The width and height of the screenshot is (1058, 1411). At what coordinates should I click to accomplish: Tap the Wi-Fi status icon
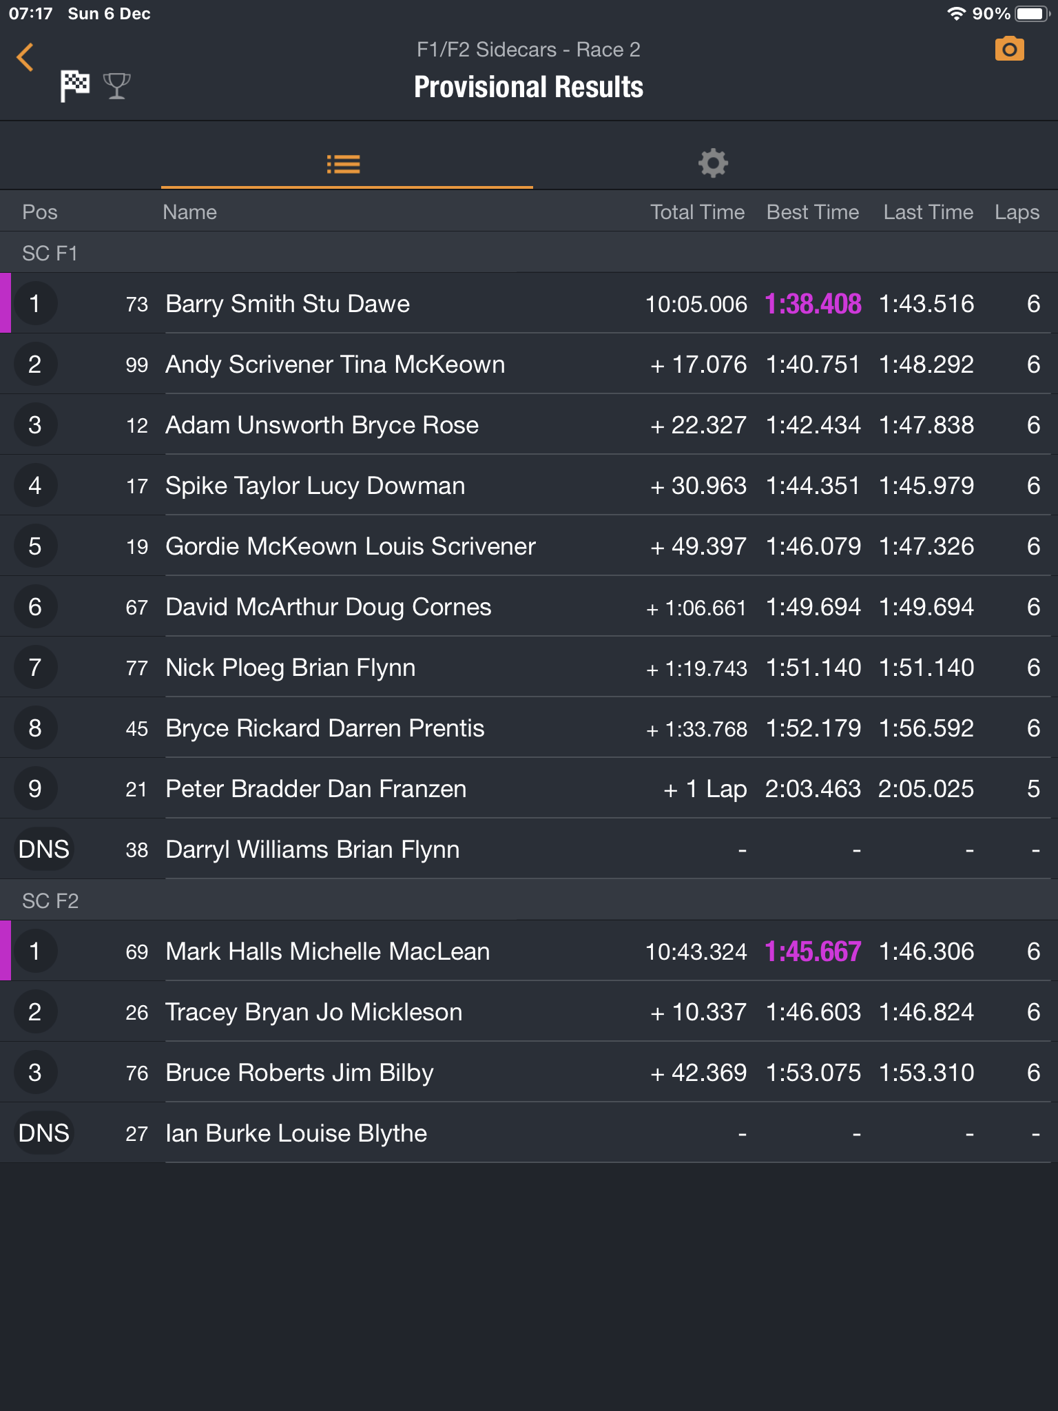tap(956, 14)
